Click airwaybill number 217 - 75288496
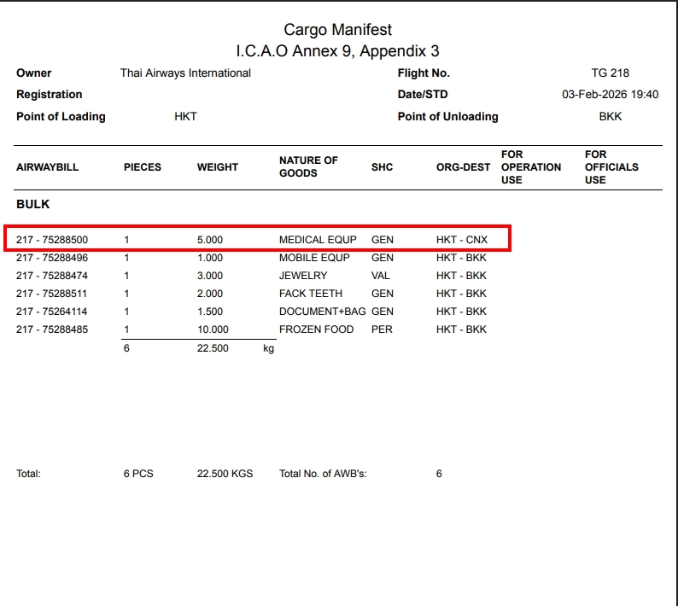The image size is (678, 606). 52,258
